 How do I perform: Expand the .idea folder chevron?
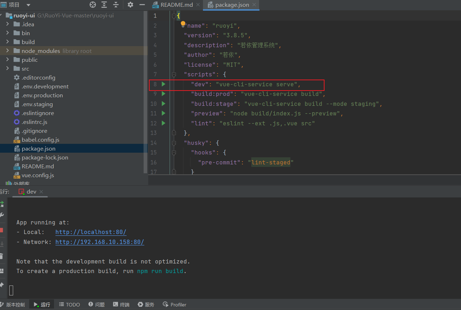(7, 24)
